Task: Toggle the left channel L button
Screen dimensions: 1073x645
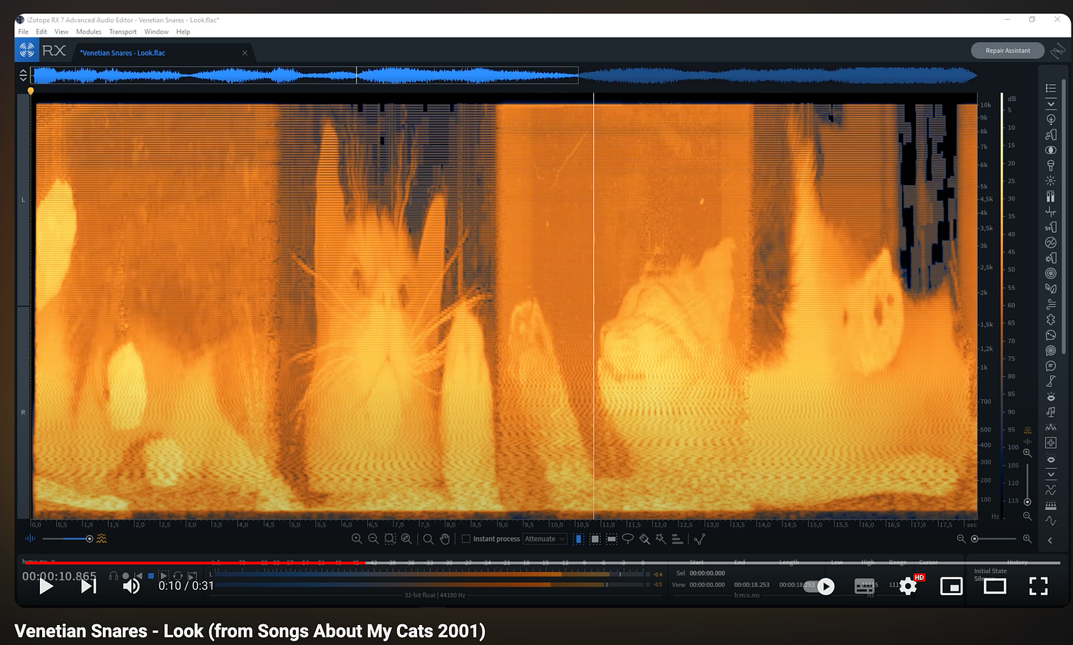Action: (x=23, y=199)
